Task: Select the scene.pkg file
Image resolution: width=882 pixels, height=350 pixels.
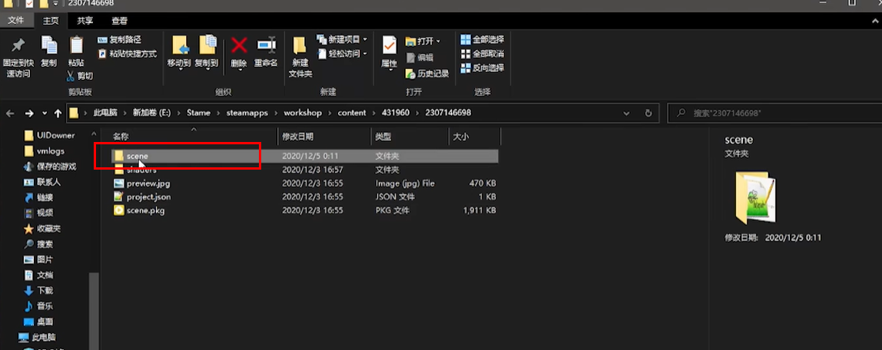Action: [145, 210]
